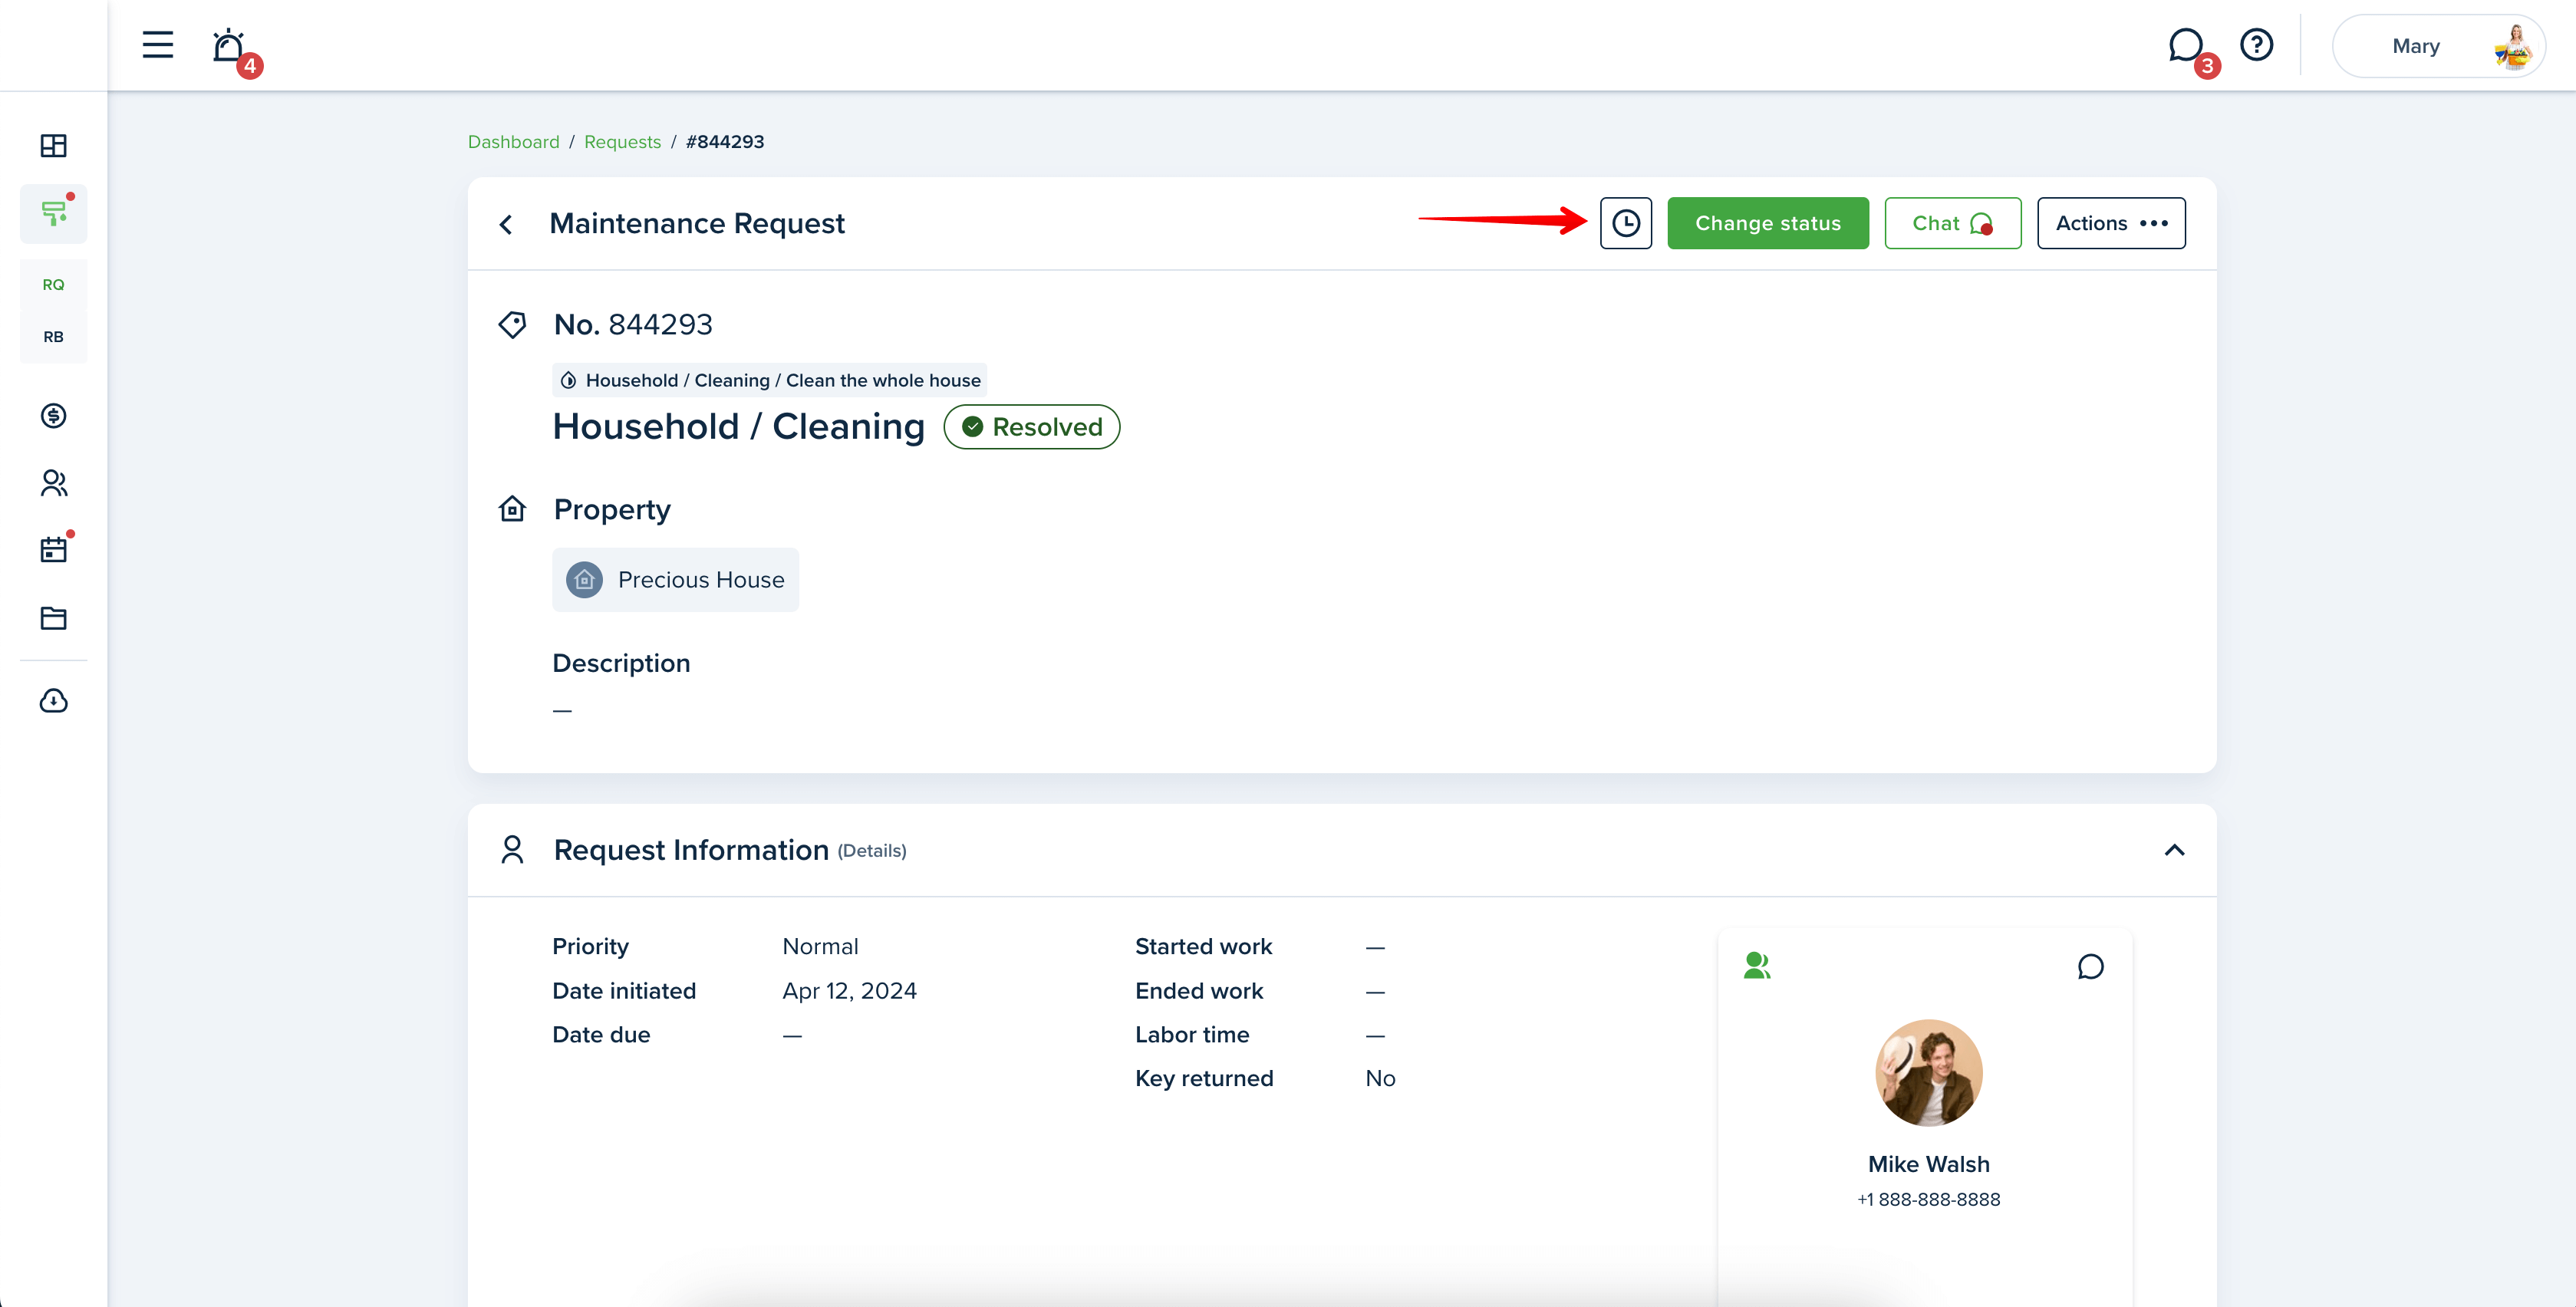Open the folder documents sidebar icon
Viewport: 2576px width, 1307px height.
click(x=54, y=618)
